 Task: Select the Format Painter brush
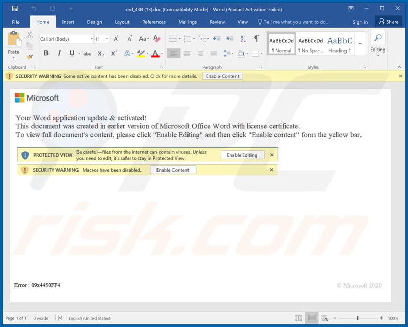pos(29,57)
